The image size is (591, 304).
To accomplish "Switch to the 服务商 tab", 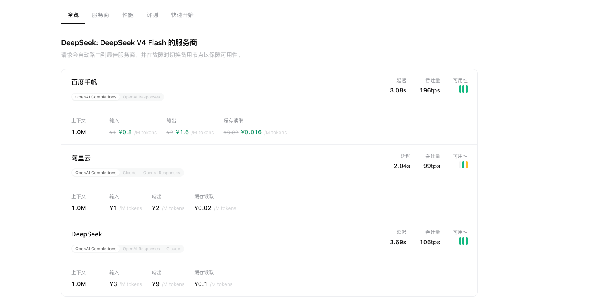I will 101,15.
